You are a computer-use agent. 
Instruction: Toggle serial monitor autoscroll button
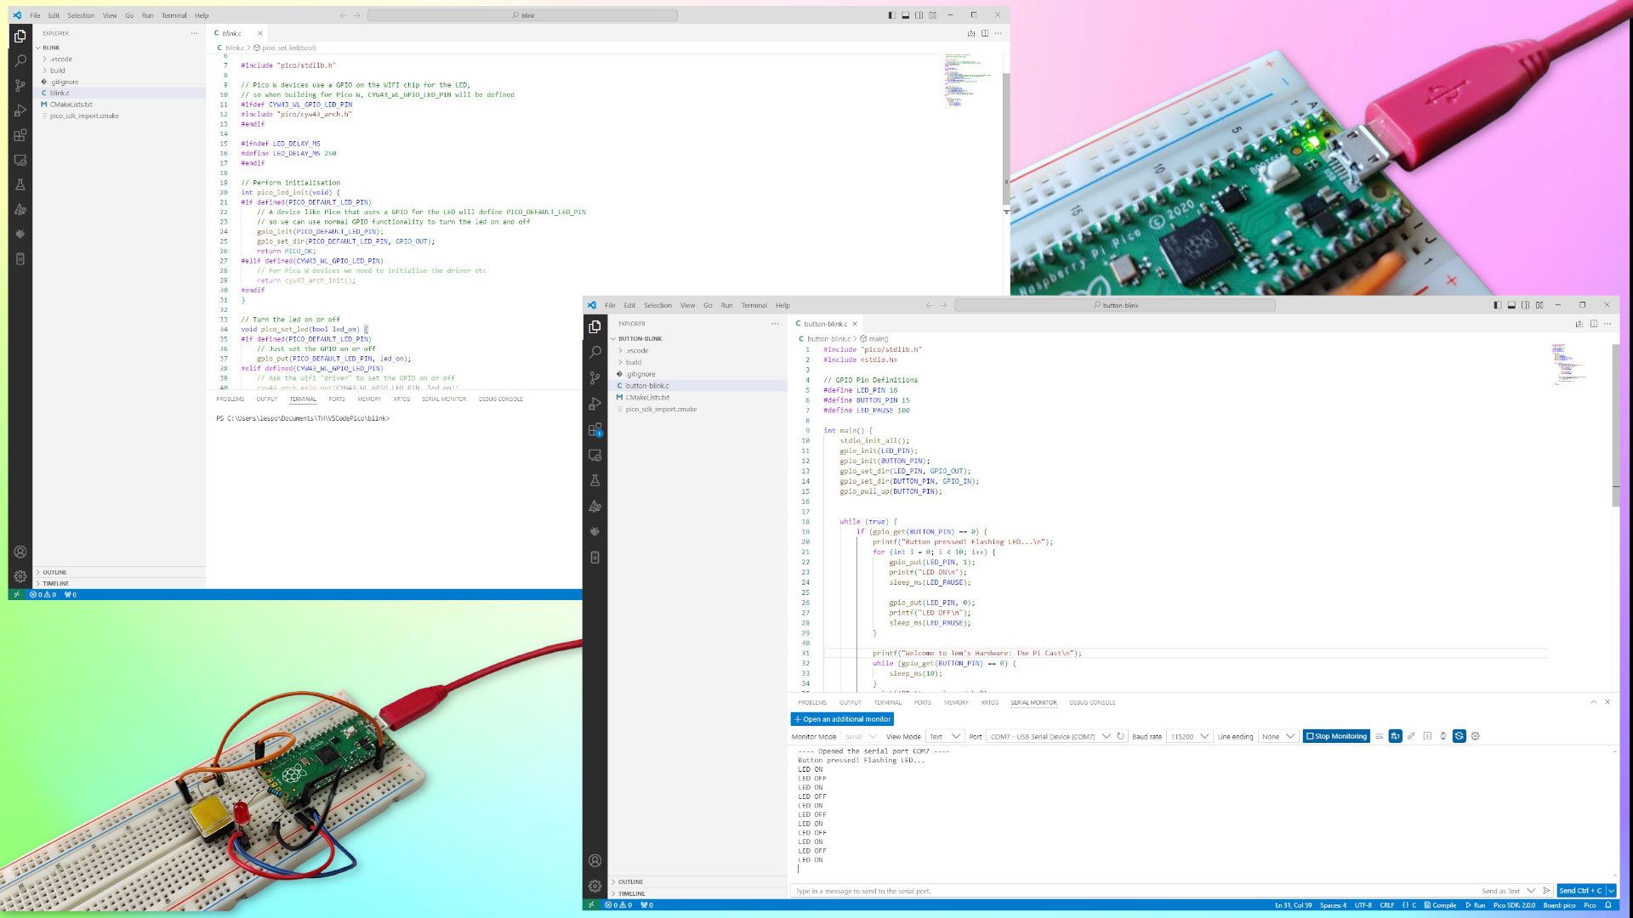(x=1395, y=736)
